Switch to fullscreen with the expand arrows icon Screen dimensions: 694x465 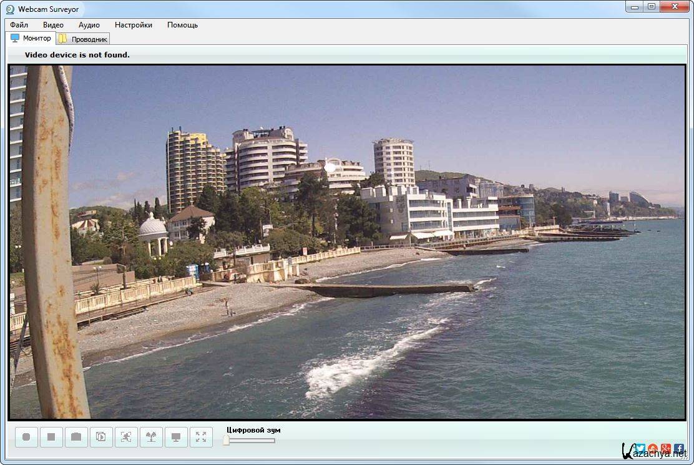201,438
